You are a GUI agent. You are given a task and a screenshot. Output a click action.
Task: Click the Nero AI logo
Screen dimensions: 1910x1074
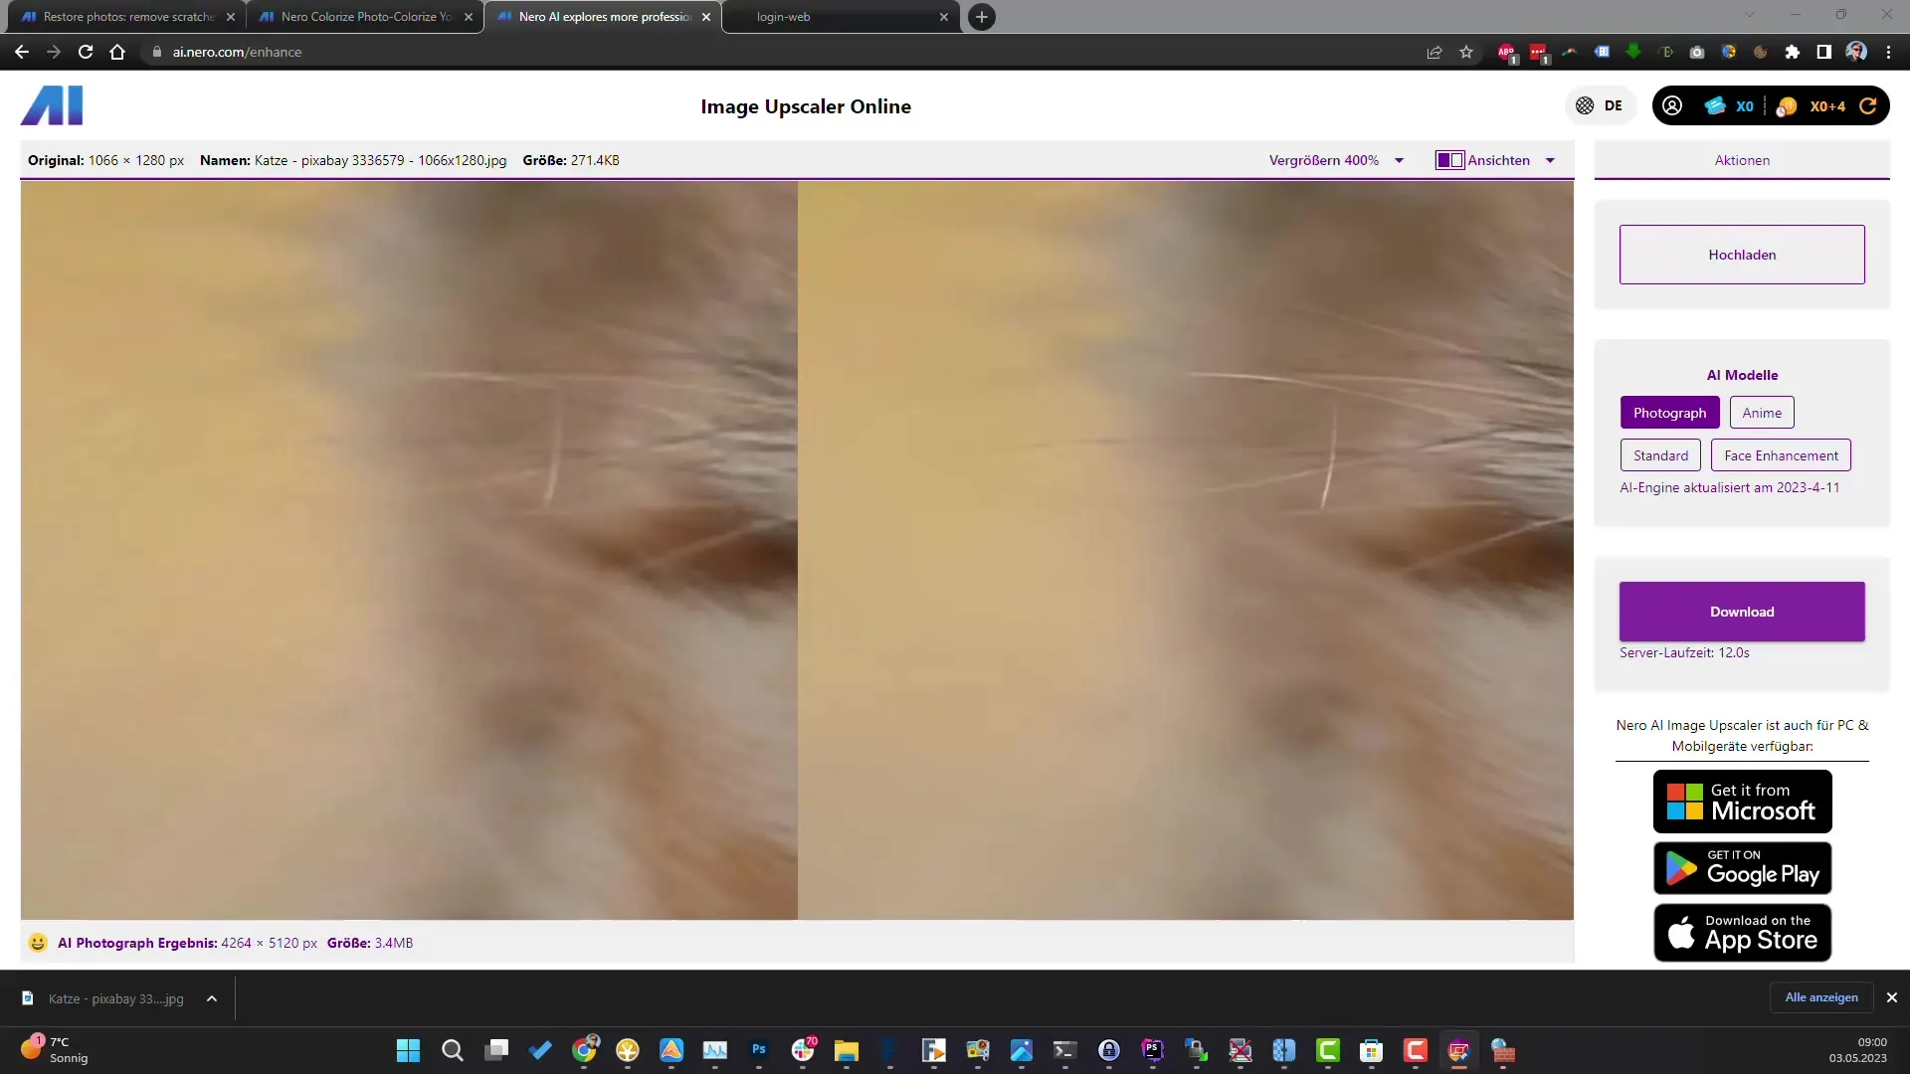click(52, 105)
